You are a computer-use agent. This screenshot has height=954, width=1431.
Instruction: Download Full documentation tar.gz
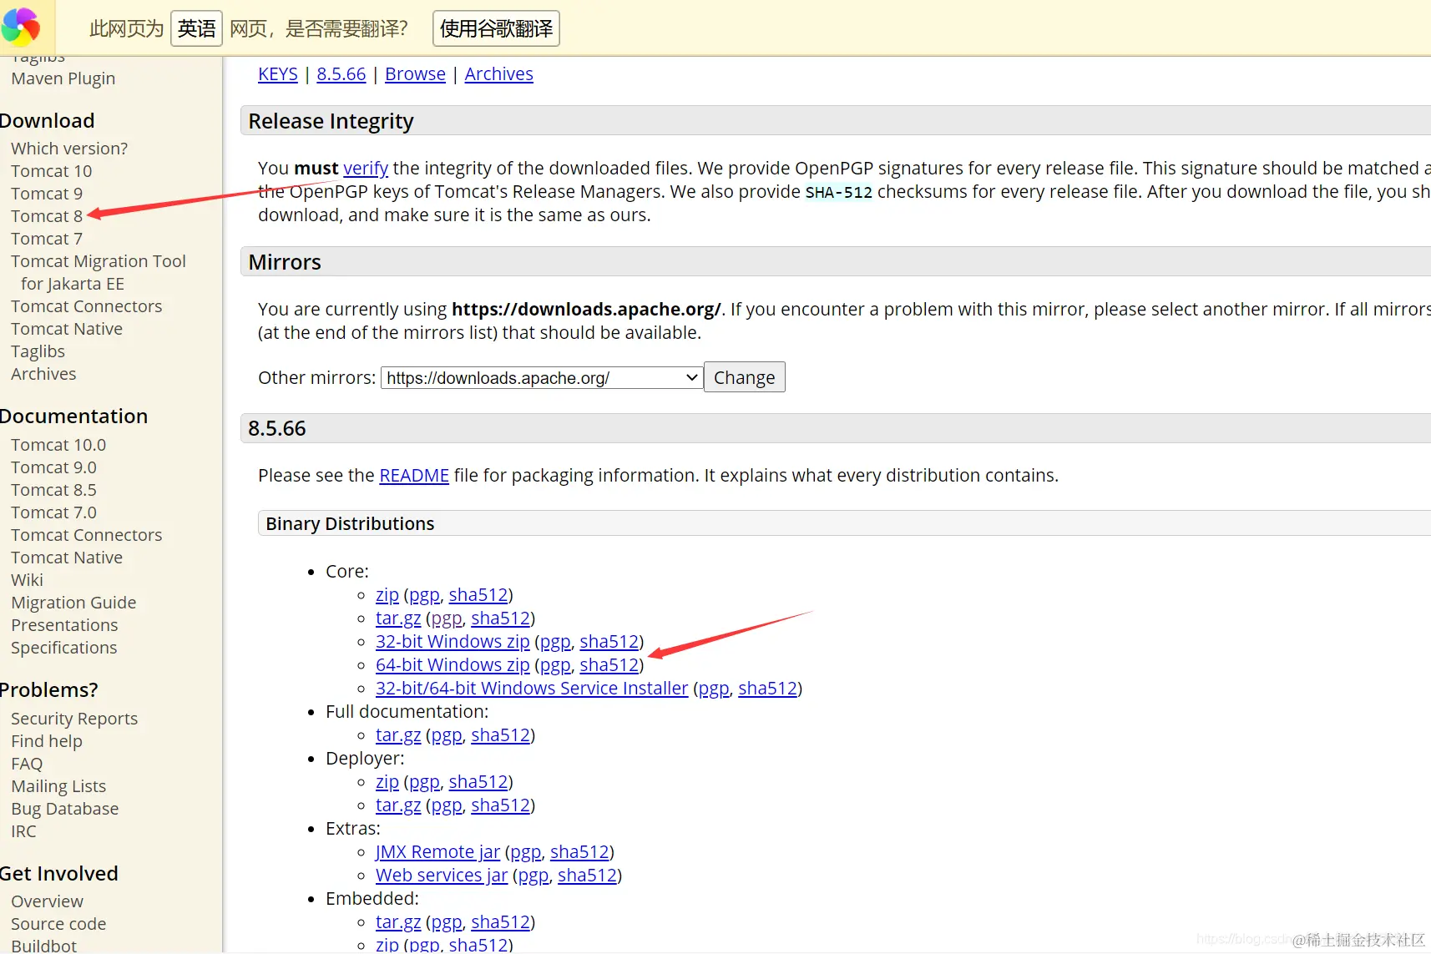tap(398, 735)
